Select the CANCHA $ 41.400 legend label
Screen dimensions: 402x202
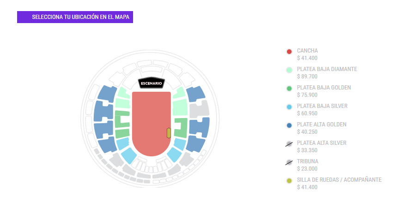pyautogui.click(x=308, y=54)
